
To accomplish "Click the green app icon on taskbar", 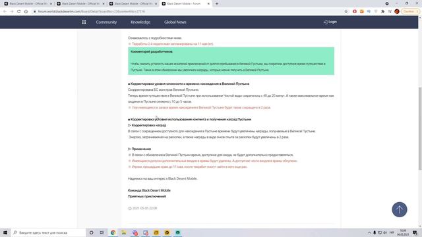I will click(x=177, y=232).
